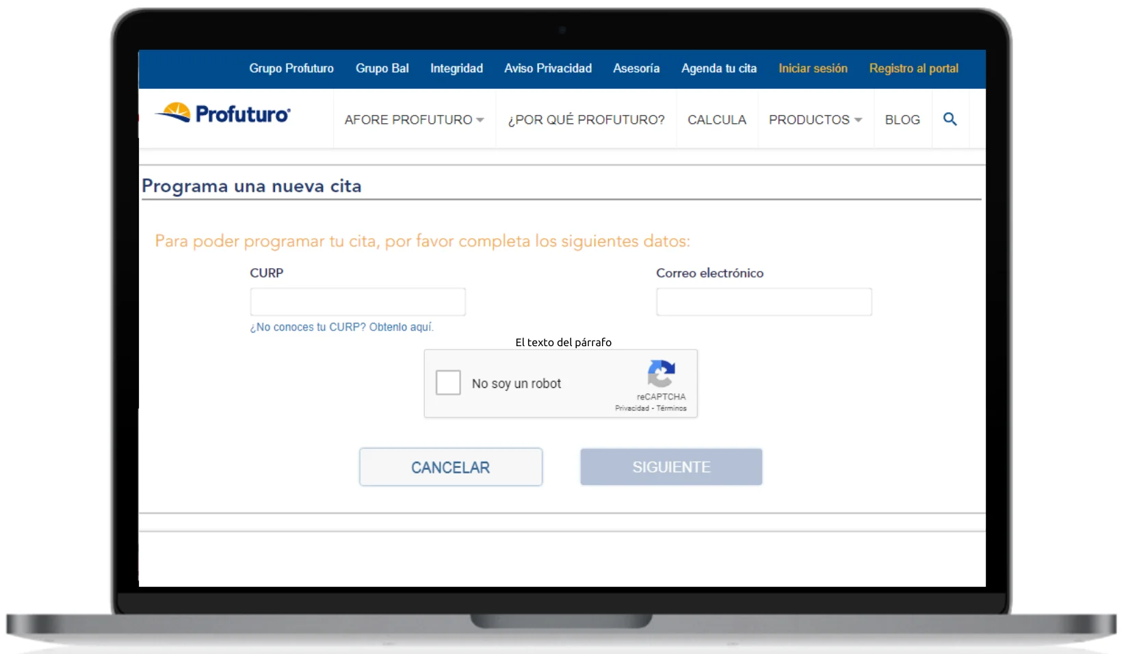1139x654 pixels.
Task: Click the reCAPTCHA logo icon
Action: click(x=661, y=374)
